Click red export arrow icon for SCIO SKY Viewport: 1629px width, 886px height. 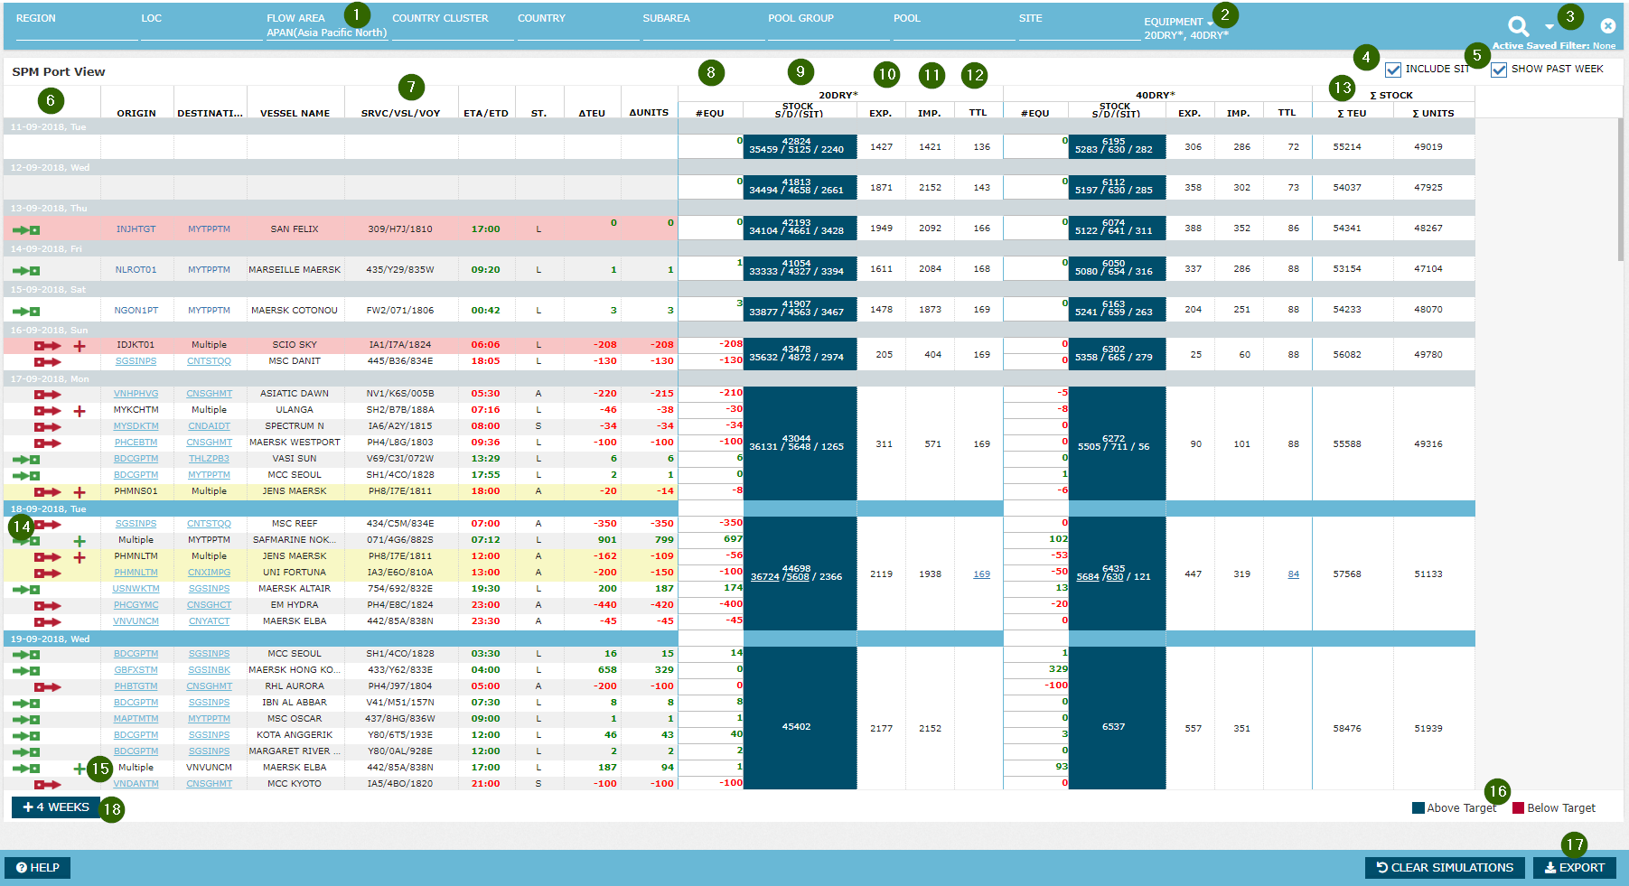pyautogui.click(x=47, y=346)
